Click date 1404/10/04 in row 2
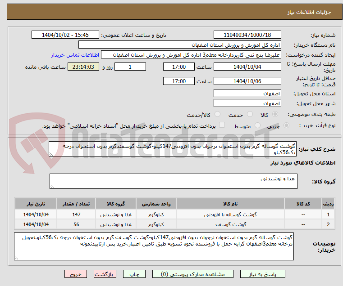The width and height of the screenshot is (343, 286). 36,224
